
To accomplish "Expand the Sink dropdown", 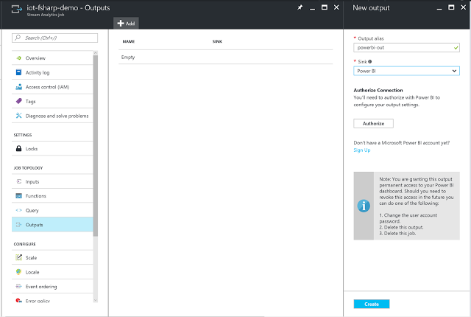I will [406, 71].
